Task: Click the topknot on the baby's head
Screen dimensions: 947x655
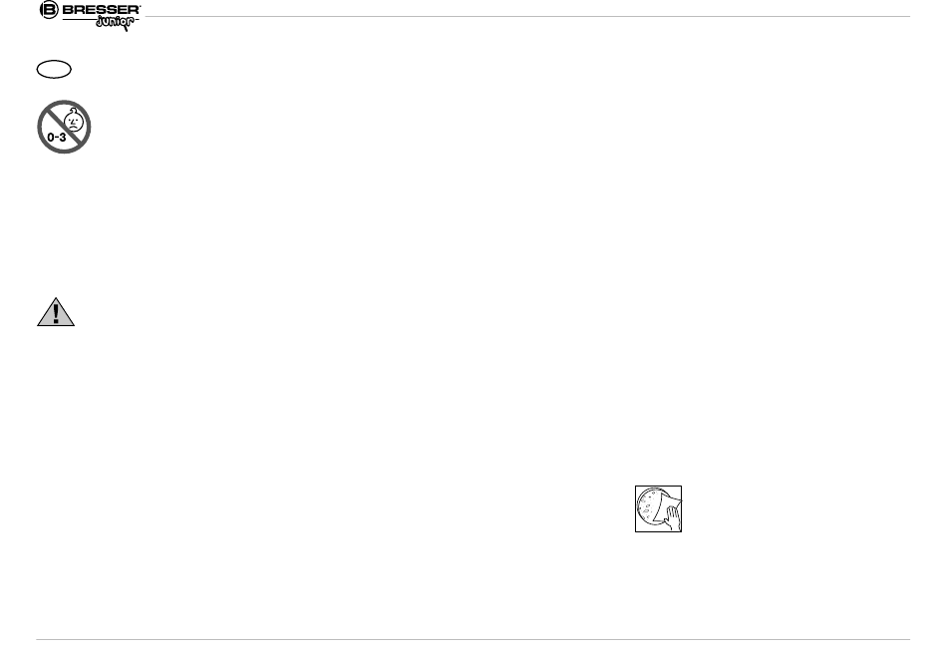Action: (75, 112)
